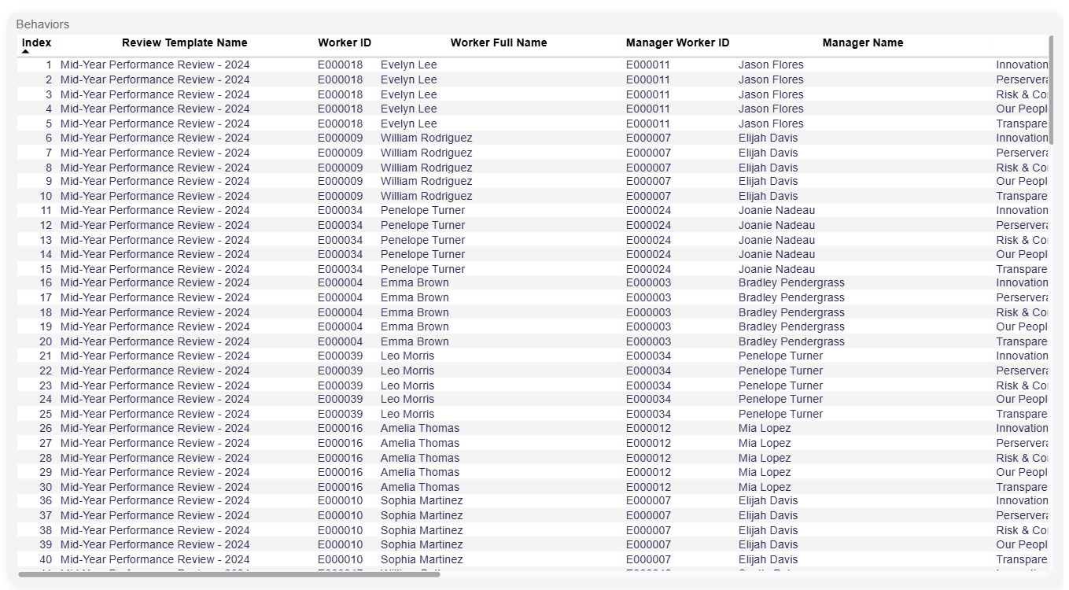
Task: Select manager ID E000007 in row 36
Action: (648, 500)
